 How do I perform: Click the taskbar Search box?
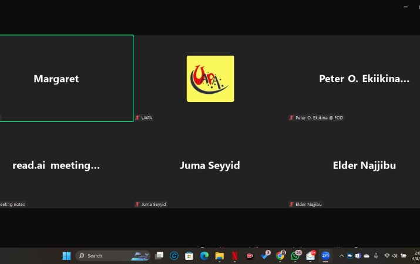point(113,256)
